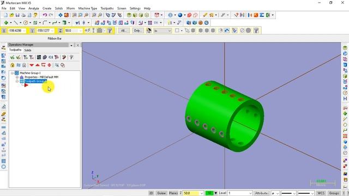Open the selection mode 'In' dropdown
This screenshot has width=349, height=196.
170,30
